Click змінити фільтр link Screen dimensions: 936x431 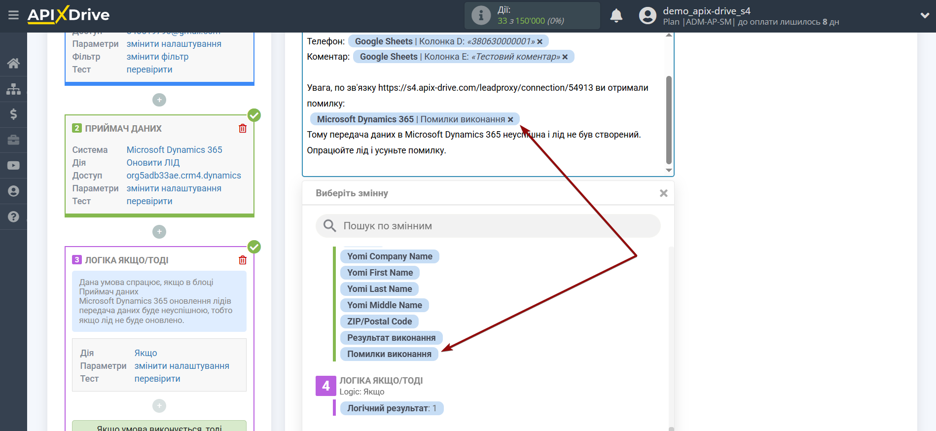click(x=157, y=57)
